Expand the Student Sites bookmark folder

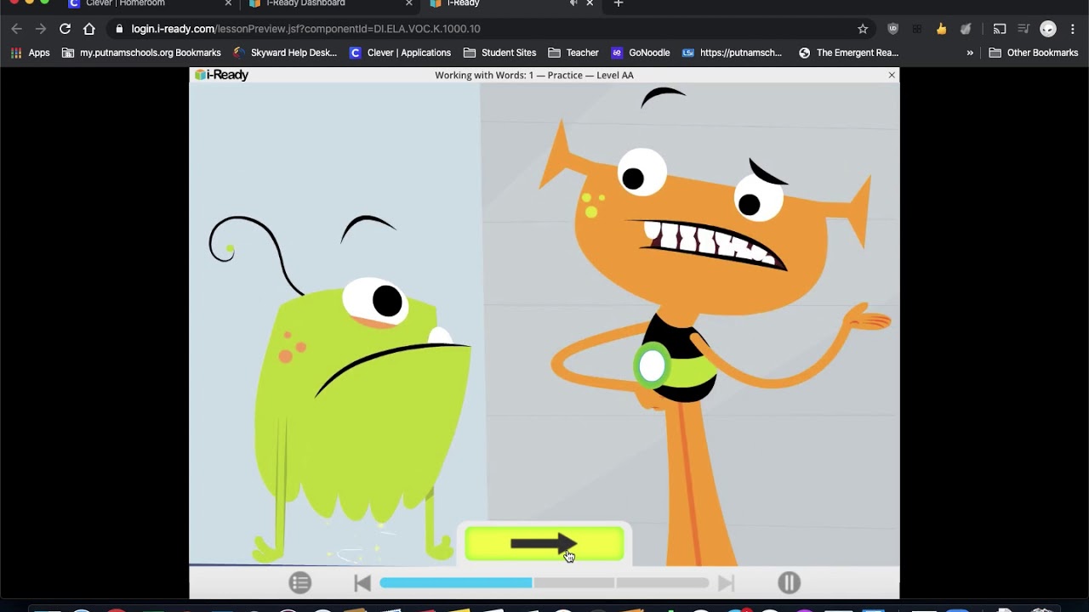499,53
